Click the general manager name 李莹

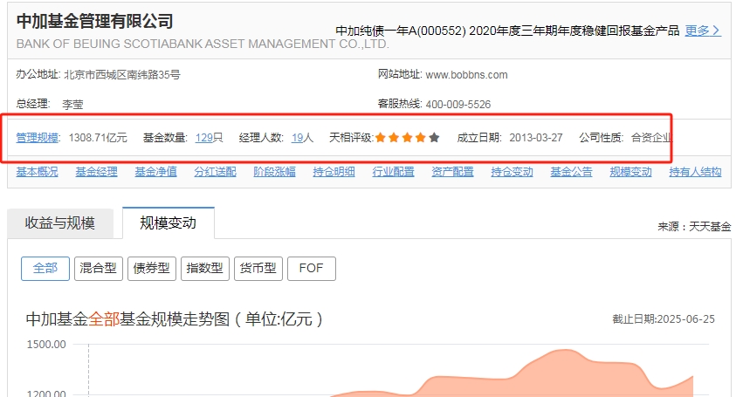(x=72, y=104)
